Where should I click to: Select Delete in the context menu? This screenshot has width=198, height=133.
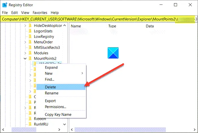(61, 87)
